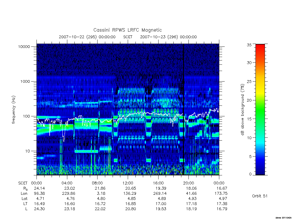Click the '20:00' time tick label
Viewport: 292px width, 219px height.
[188, 183]
